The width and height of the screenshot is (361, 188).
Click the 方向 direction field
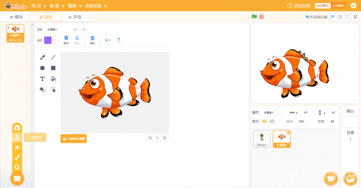(x=333, y=121)
